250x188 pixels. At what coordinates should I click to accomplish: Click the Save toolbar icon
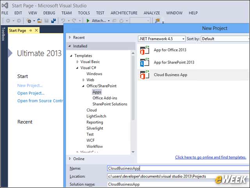pos(46,21)
